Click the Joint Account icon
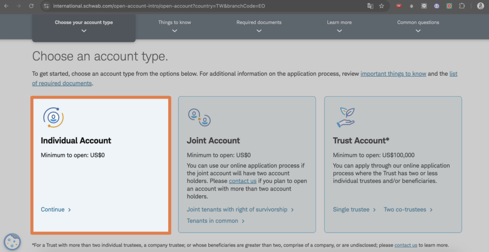 (199, 117)
